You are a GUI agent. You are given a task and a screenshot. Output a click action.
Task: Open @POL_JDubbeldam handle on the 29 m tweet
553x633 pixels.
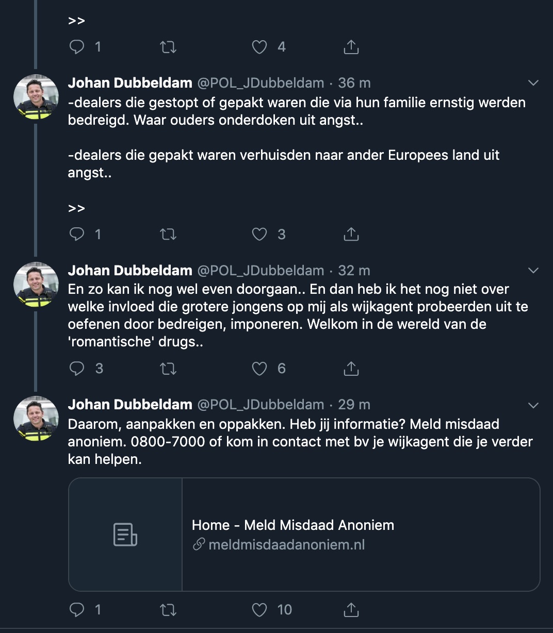[x=261, y=405]
